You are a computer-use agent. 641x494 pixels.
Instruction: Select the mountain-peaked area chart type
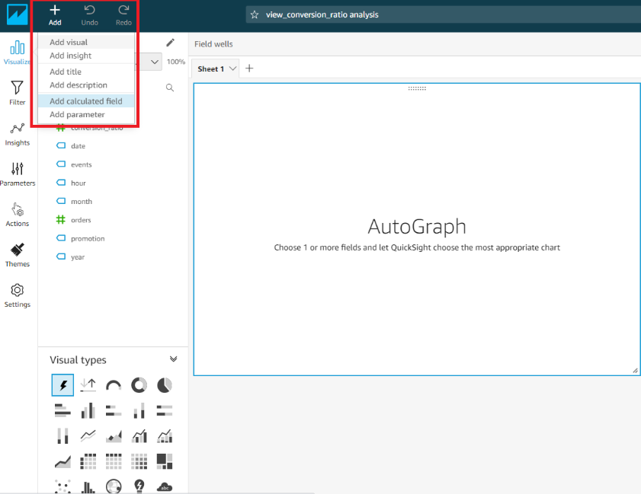114,436
